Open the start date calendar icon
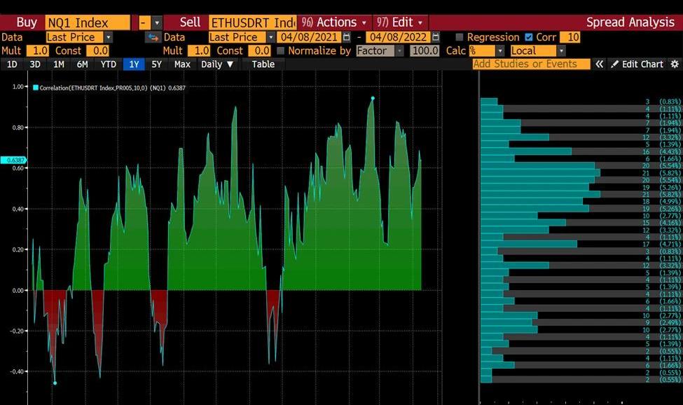Screen dimensions: 683x405 [346, 37]
